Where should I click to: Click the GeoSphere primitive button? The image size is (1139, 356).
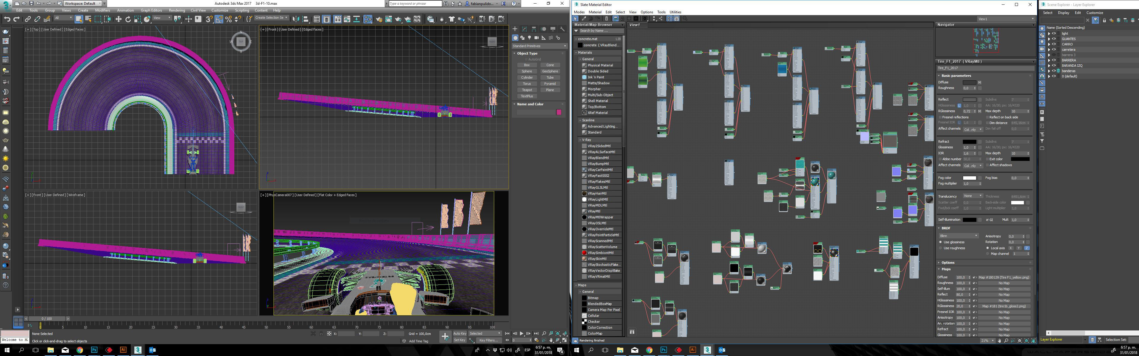(550, 71)
